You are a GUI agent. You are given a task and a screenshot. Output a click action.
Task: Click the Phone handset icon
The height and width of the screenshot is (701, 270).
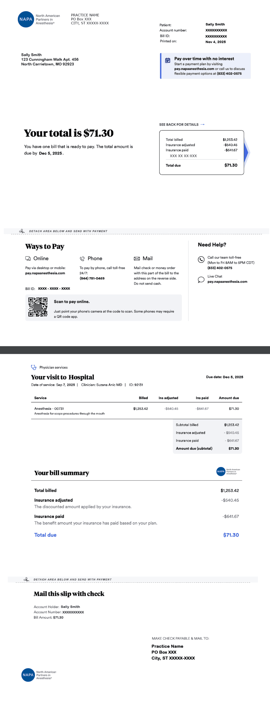(x=82, y=258)
